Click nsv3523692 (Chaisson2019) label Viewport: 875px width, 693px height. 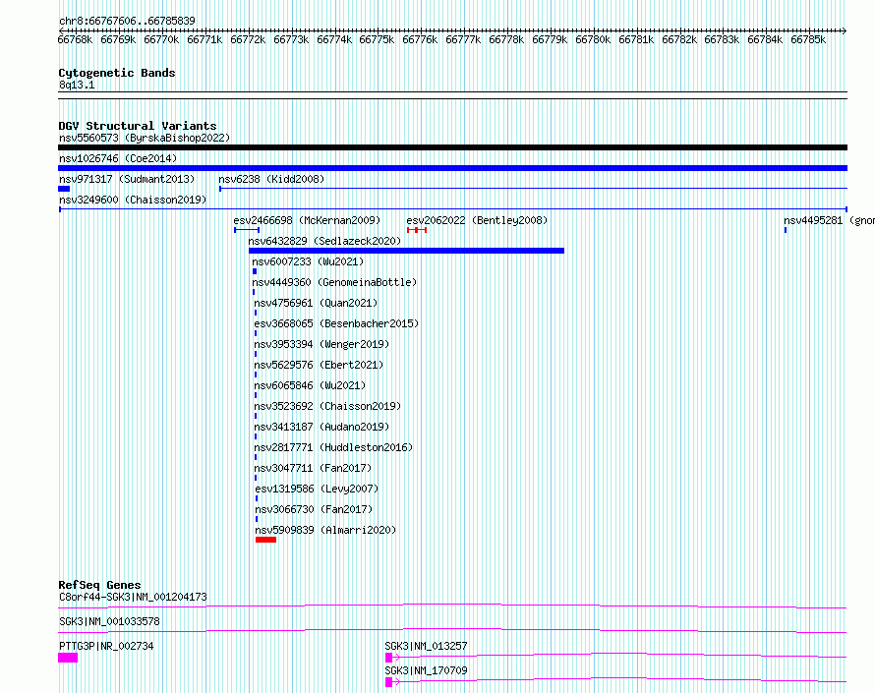click(327, 406)
